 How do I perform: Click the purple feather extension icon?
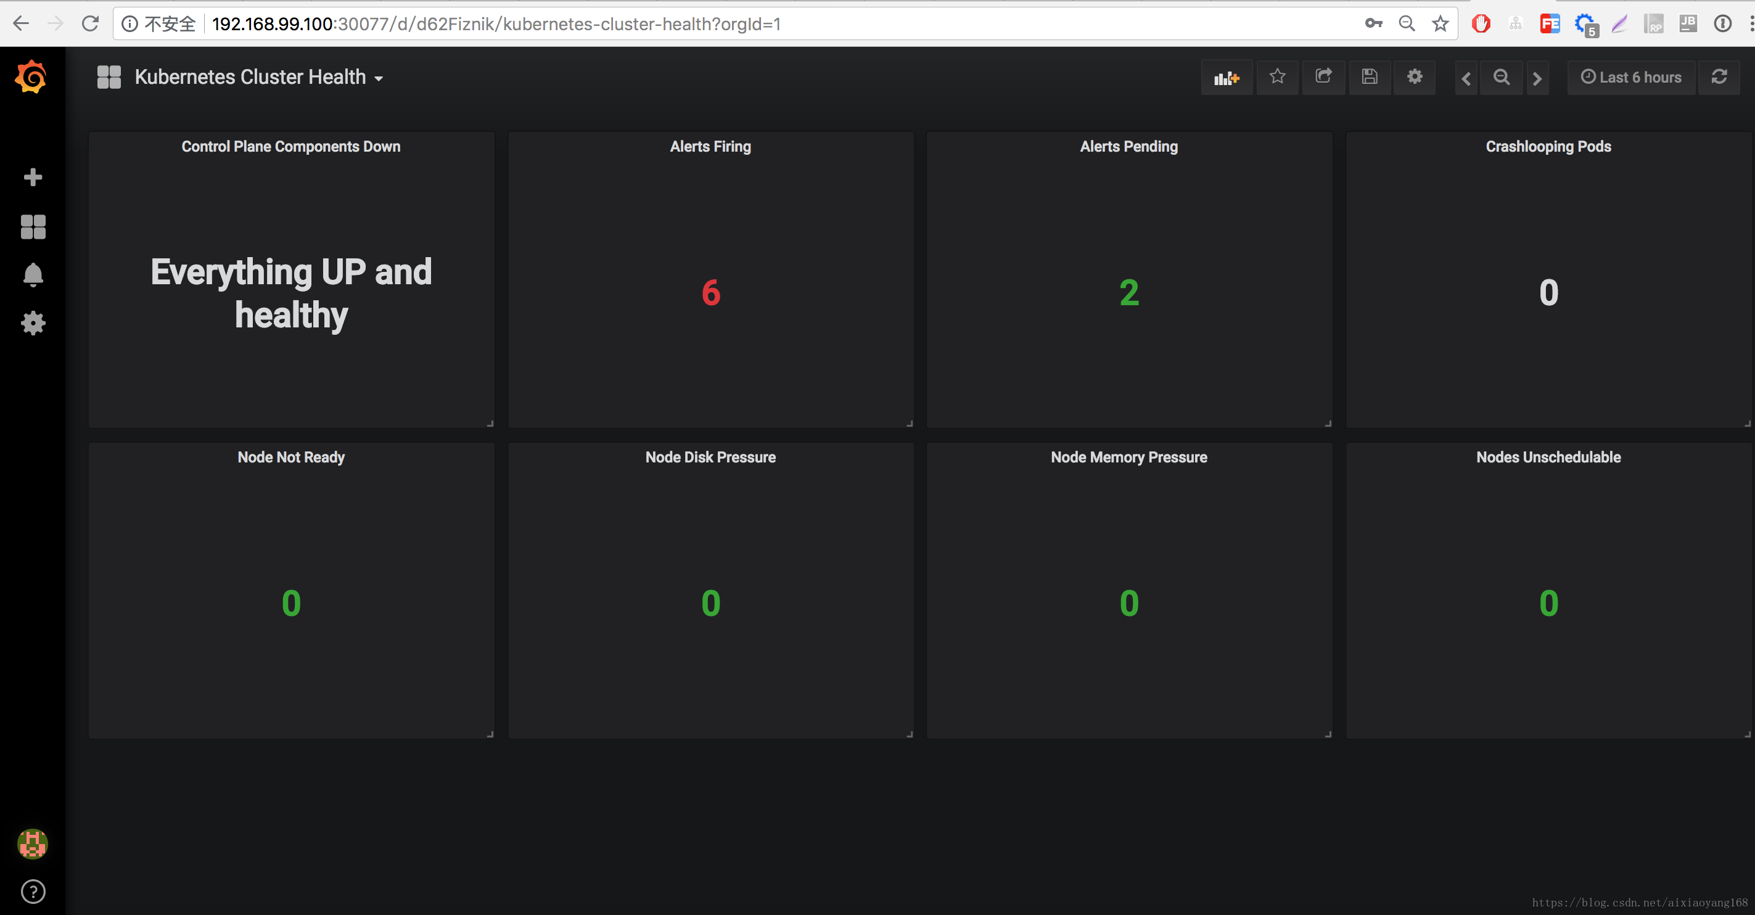click(x=1620, y=25)
